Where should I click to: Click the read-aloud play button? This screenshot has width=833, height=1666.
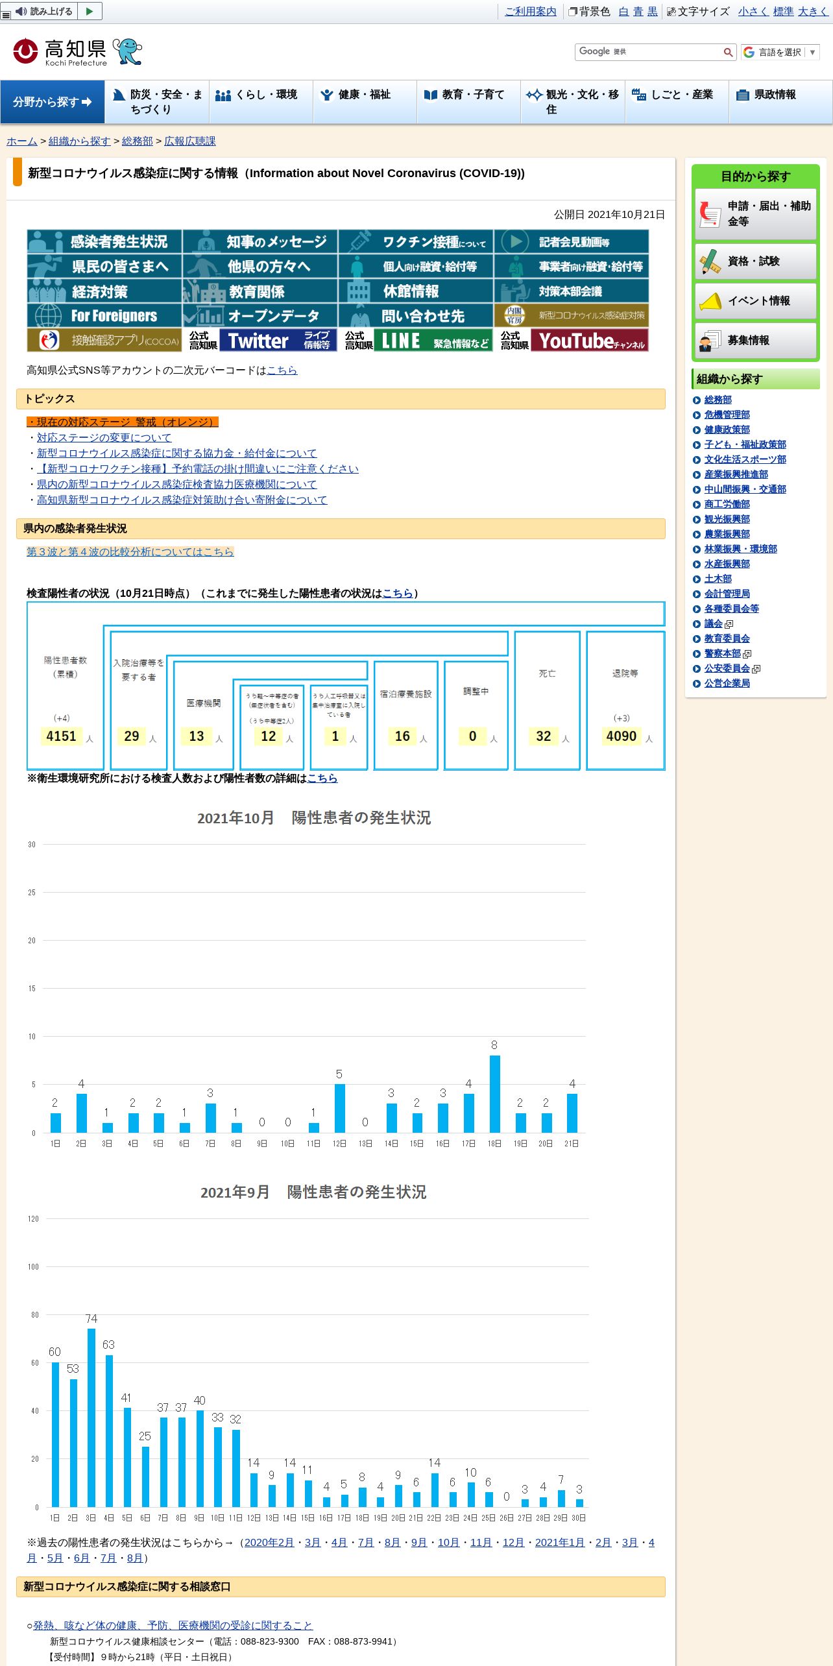point(90,11)
